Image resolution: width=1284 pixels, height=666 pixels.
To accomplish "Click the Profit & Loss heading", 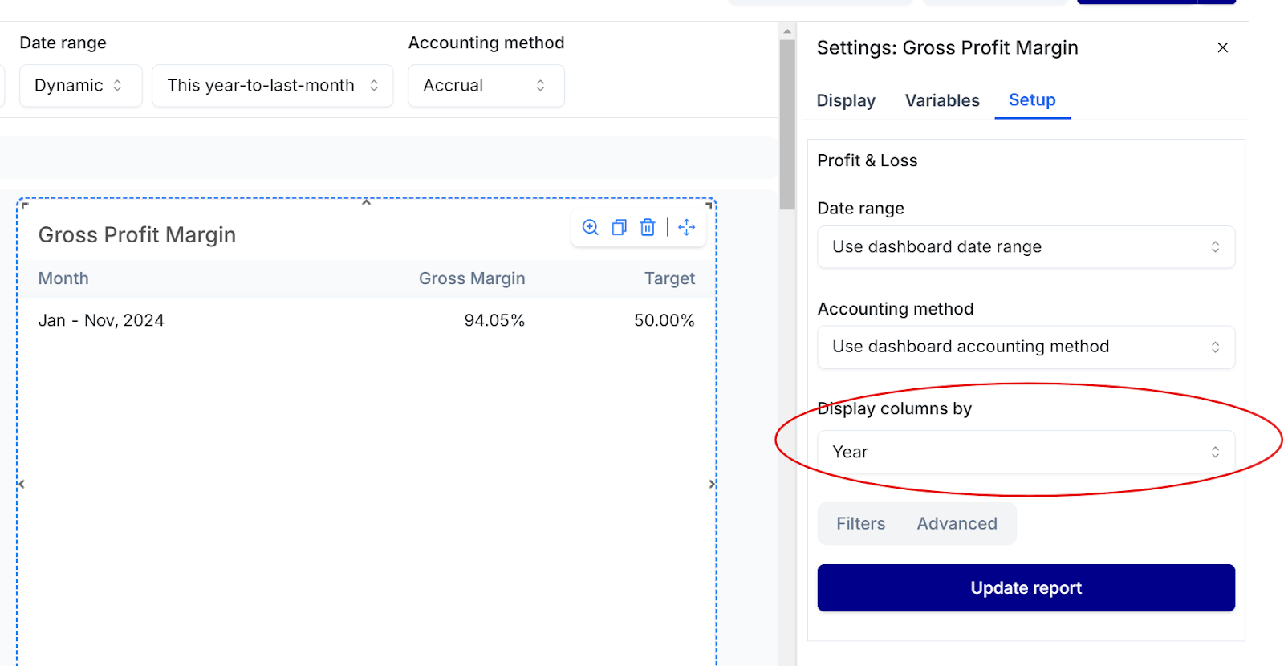I will (867, 160).
